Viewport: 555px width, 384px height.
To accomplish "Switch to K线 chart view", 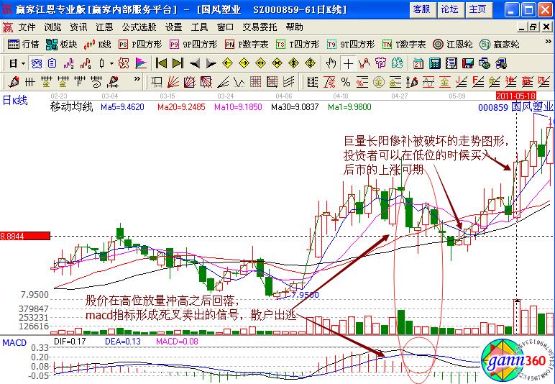I will click(98, 44).
